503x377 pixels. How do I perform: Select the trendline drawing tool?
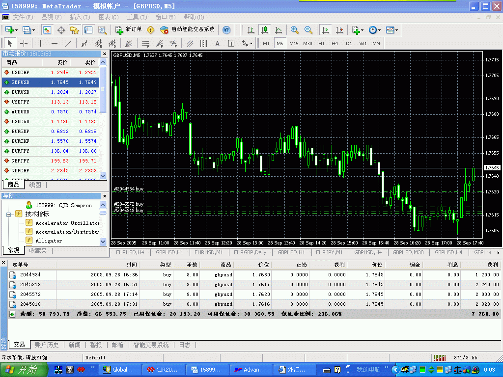(68, 43)
